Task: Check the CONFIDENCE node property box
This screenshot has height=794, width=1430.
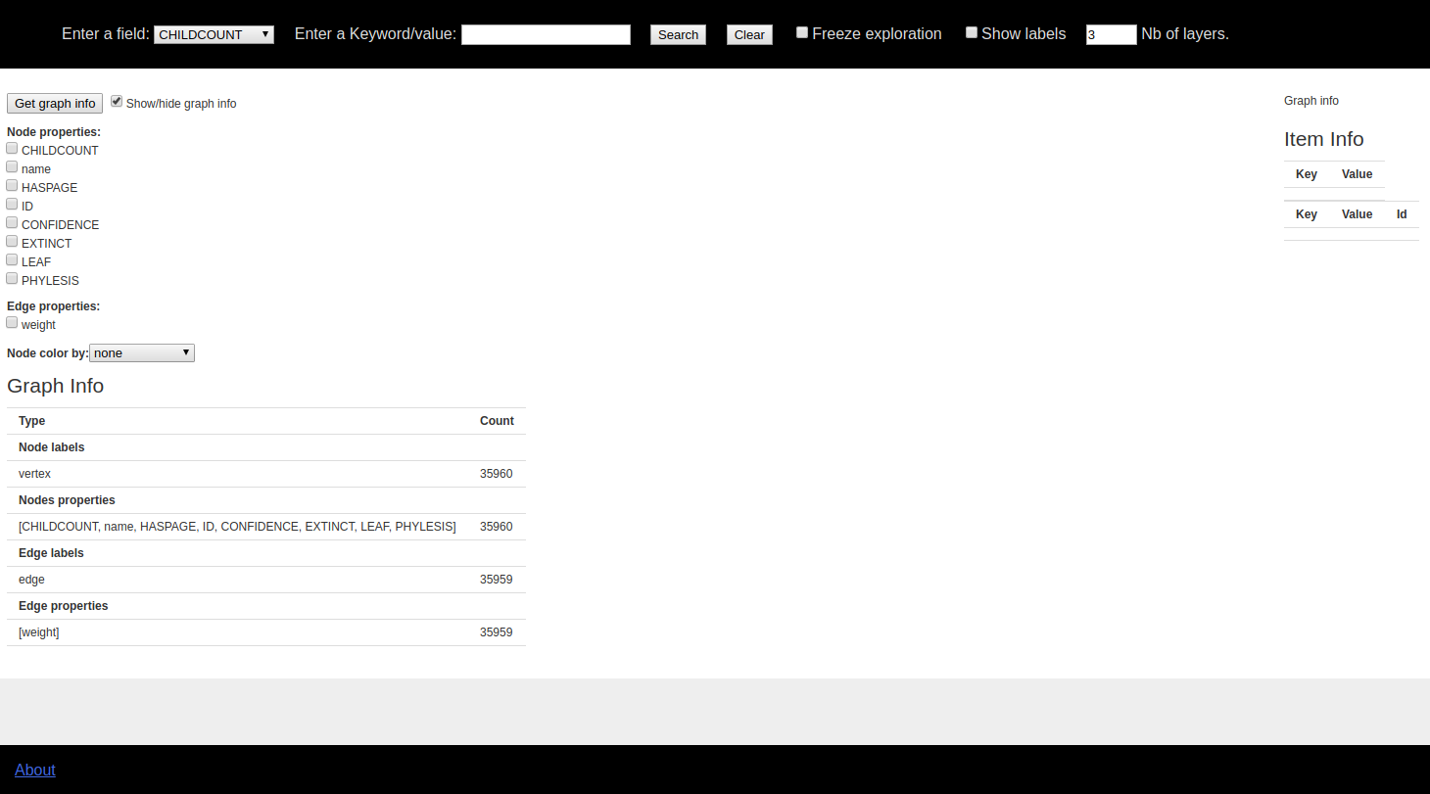Action: pos(12,222)
